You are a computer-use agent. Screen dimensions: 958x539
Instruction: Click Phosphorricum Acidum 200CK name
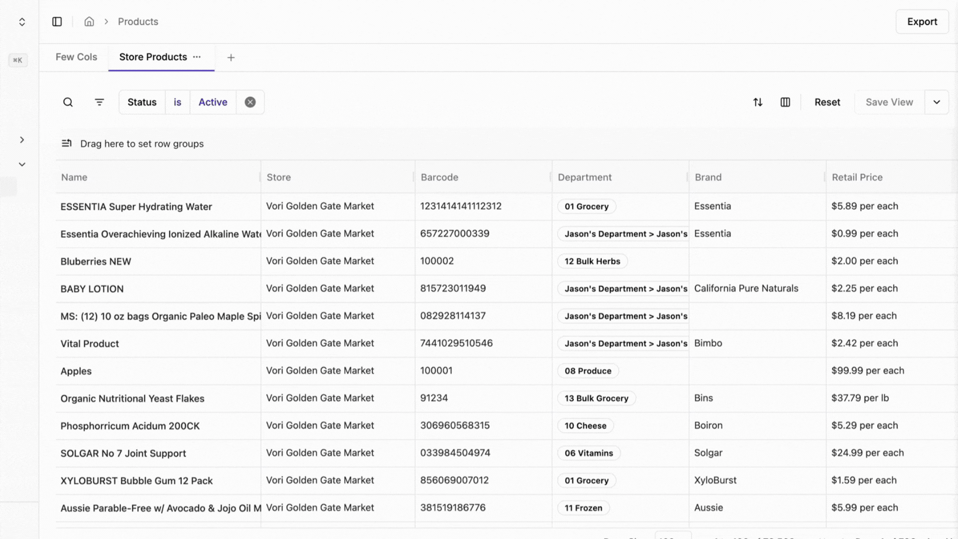[x=130, y=426]
